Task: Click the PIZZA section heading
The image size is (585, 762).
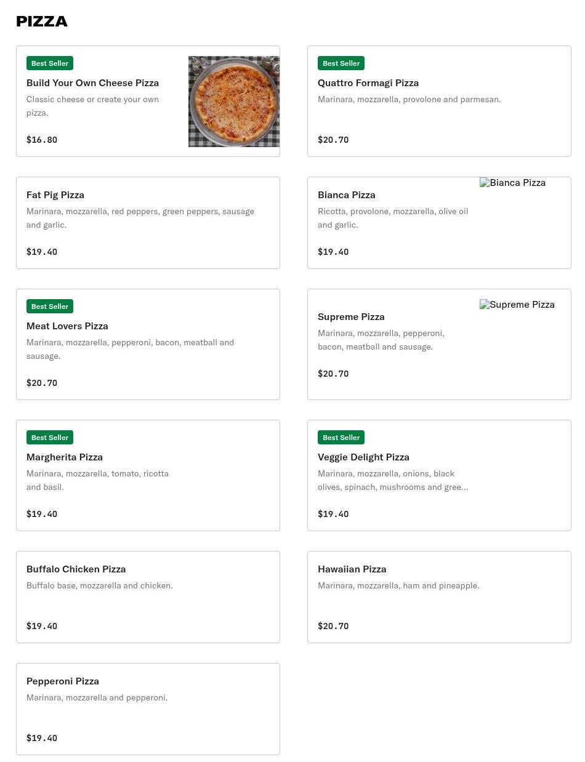Action: point(42,22)
